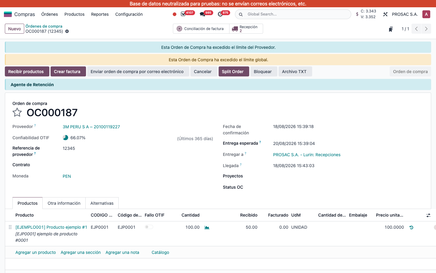This screenshot has width=436, height=273.
Task: Switch to Otra información tab
Action: click(64, 203)
